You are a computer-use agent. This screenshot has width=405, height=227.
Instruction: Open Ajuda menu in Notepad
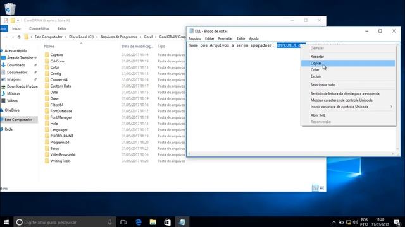coord(254,38)
